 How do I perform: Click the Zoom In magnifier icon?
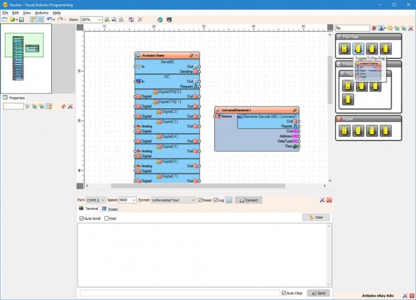107,19
